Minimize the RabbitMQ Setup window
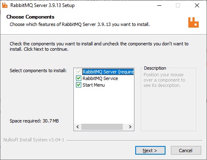 [159, 5]
